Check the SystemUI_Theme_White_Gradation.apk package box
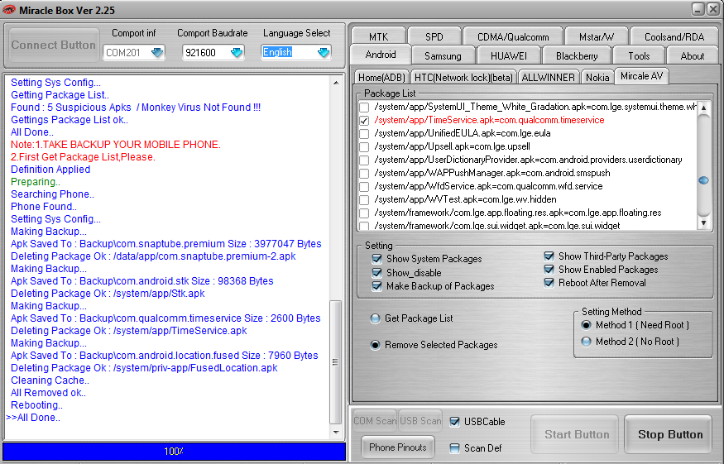This screenshot has width=724, height=464. tap(364, 108)
